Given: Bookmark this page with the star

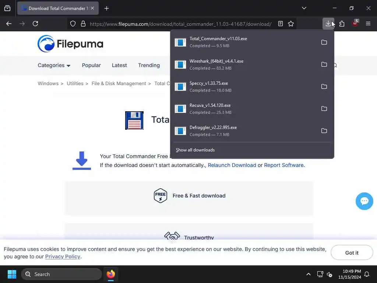Looking at the screenshot, I should pos(291,24).
